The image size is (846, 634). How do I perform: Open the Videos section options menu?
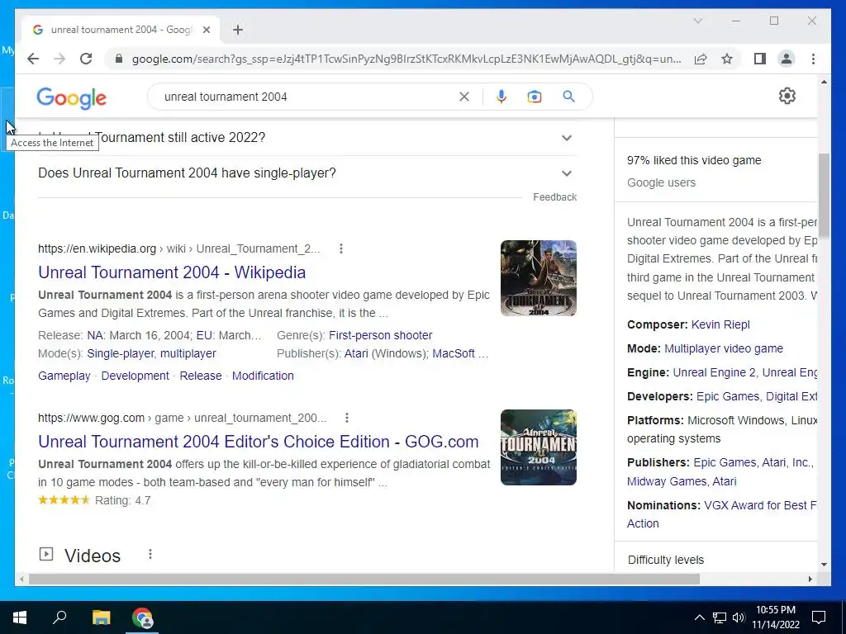150,554
